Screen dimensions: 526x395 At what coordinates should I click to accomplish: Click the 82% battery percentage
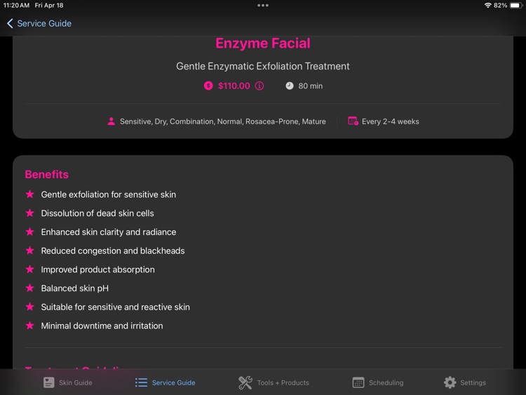point(500,6)
